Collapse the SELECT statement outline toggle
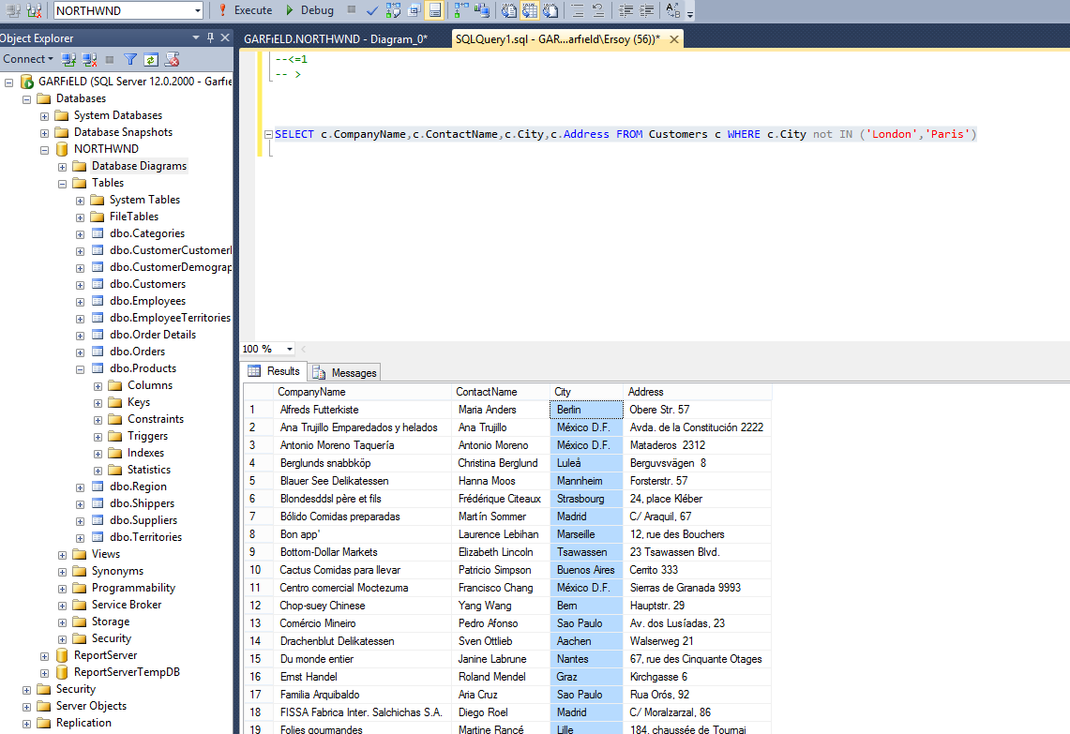This screenshot has width=1070, height=734. (x=268, y=134)
